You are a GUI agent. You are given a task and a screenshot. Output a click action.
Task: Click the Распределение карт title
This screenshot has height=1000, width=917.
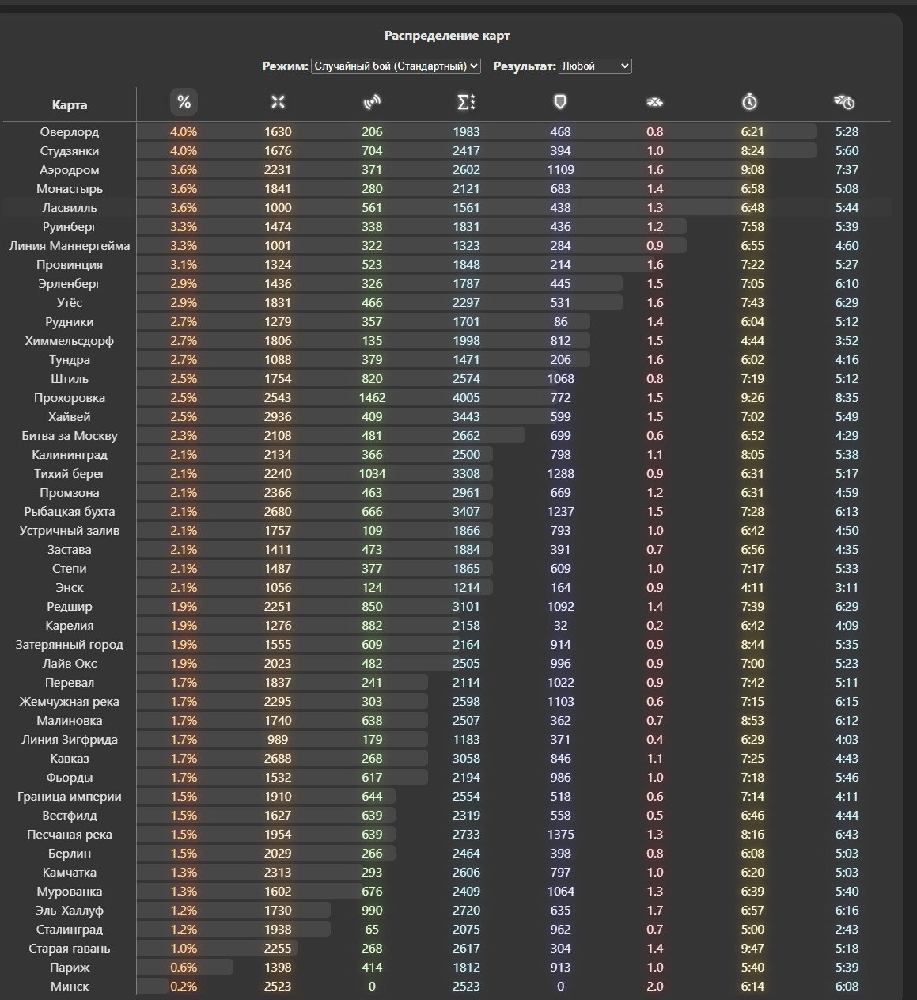pyautogui.click(x=447, y=36)
